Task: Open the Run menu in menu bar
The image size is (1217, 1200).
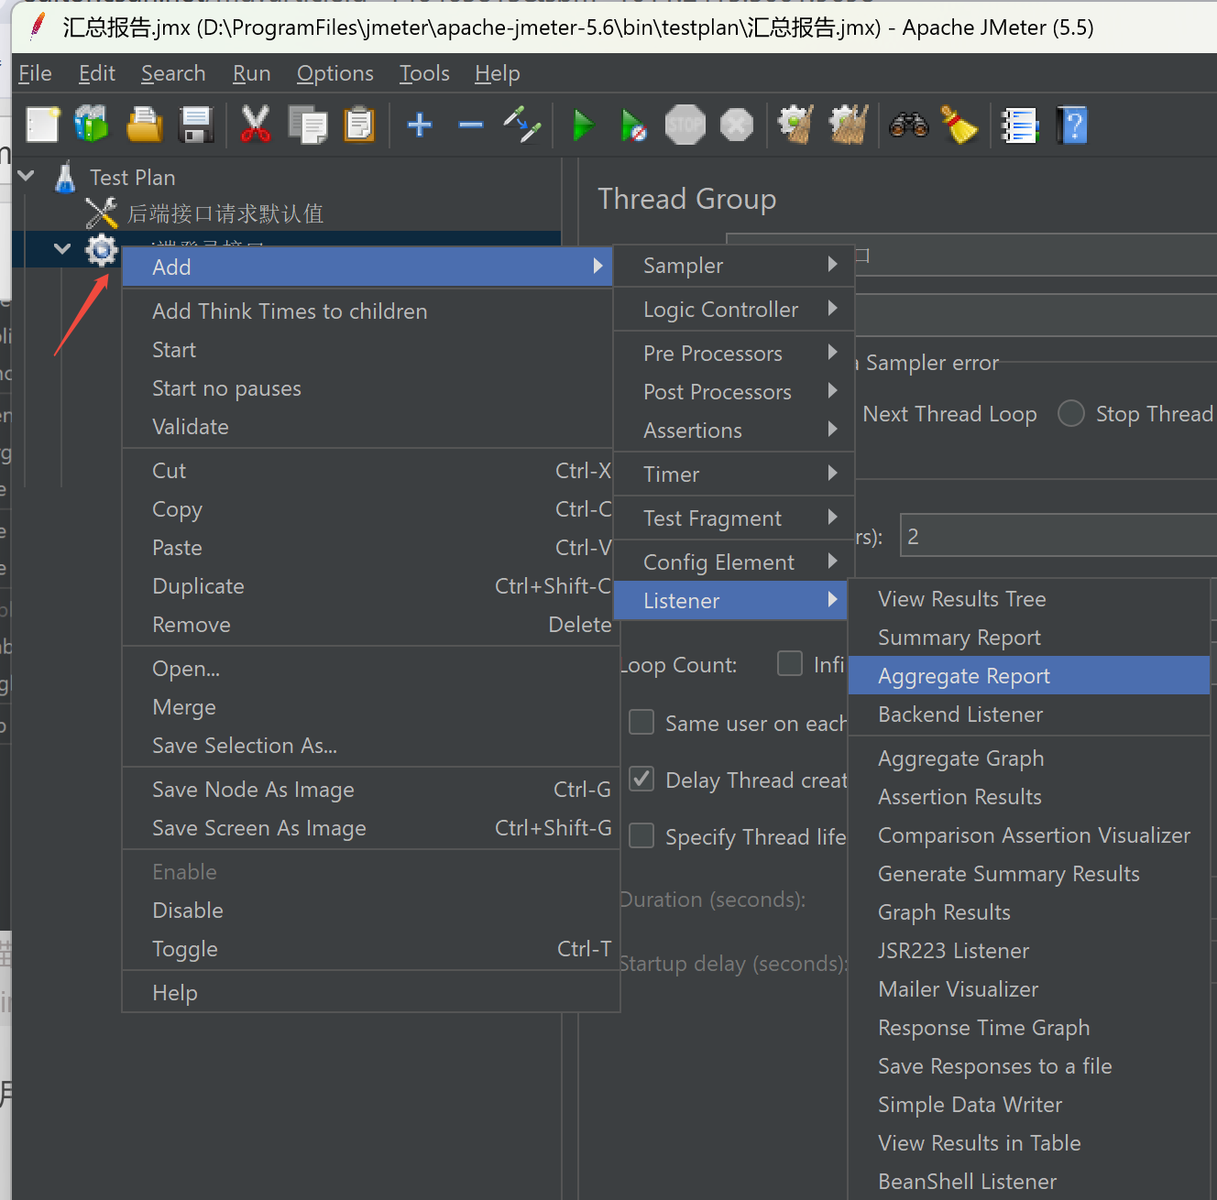Action: click(251, 73)
